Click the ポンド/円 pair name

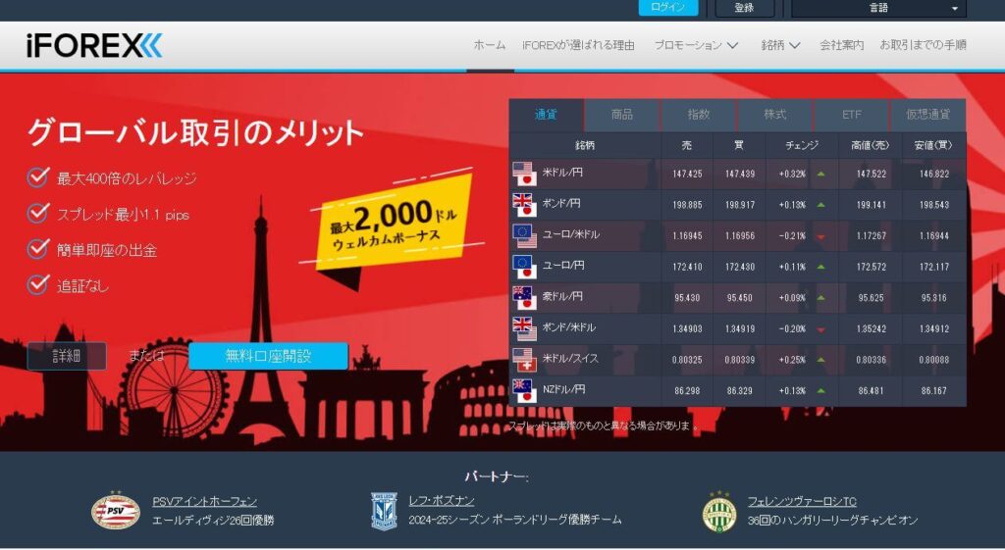pos(560,204)
